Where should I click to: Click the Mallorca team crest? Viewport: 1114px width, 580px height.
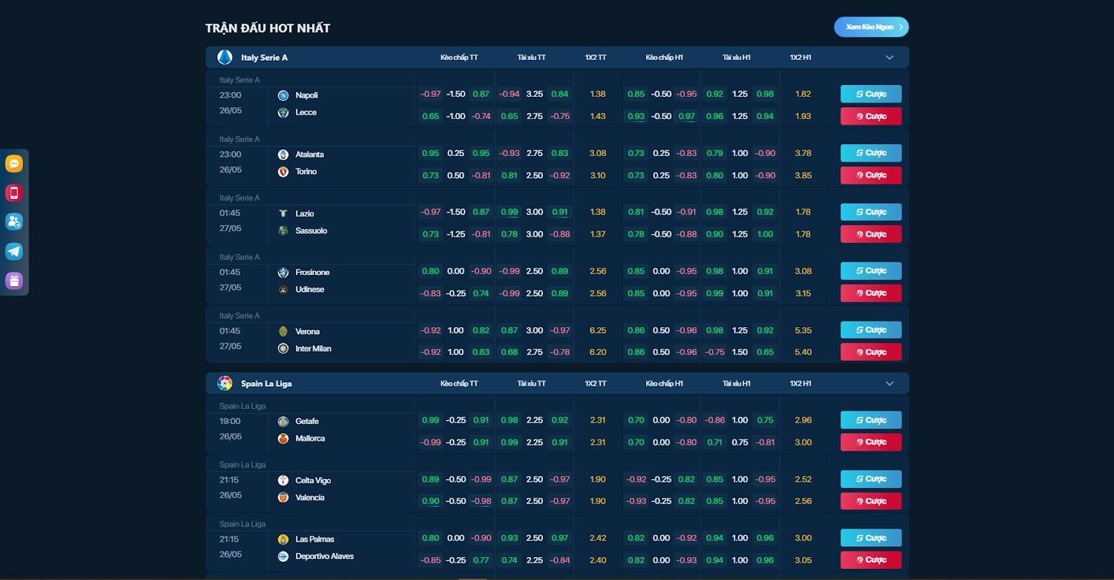[283, 439]
